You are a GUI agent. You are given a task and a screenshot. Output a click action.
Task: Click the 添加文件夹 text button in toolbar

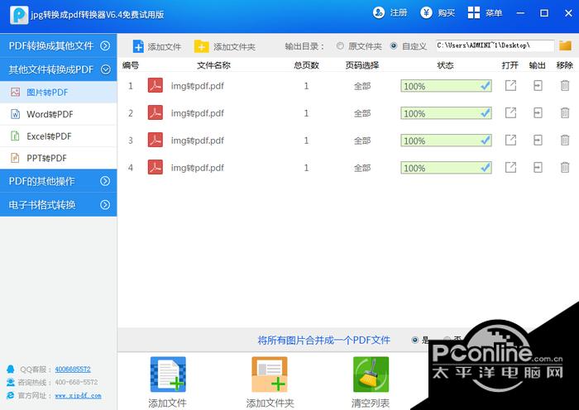(234, 47)
